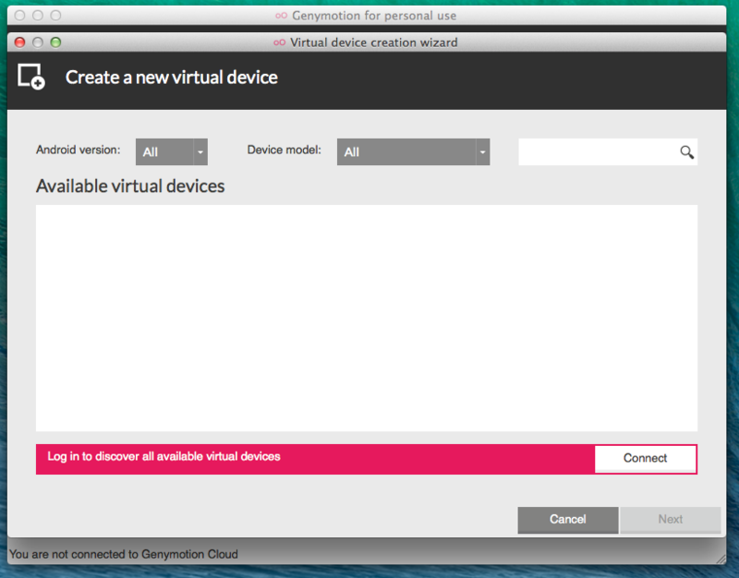Click the "Create a new virtual device" title
Viewport: 739px width, 578px height.
pyautogui.click(x=172, y=78)
